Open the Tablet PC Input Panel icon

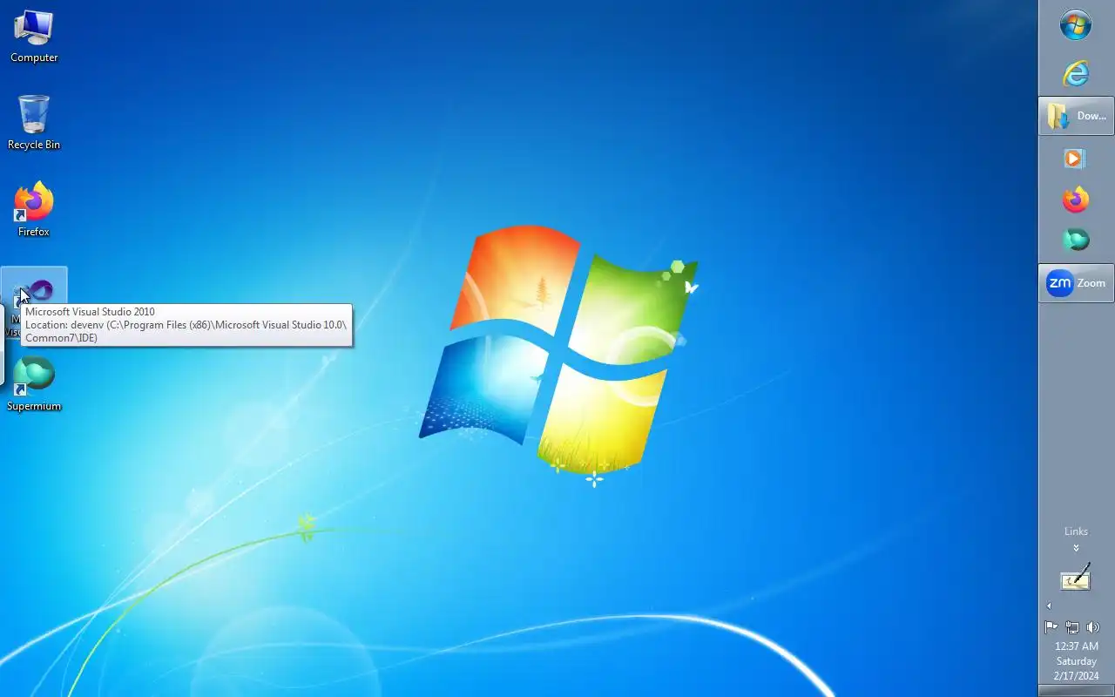[1076, 578]
